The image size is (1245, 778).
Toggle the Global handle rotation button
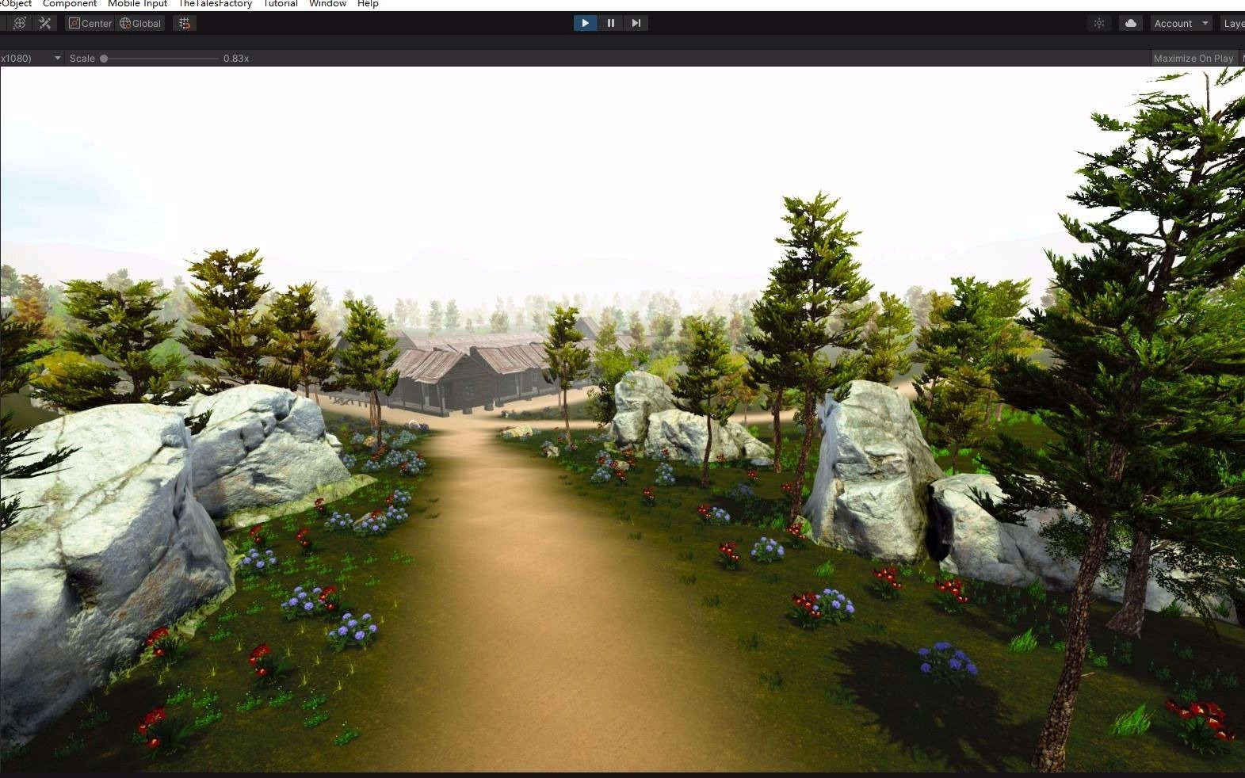coord(140,23)
